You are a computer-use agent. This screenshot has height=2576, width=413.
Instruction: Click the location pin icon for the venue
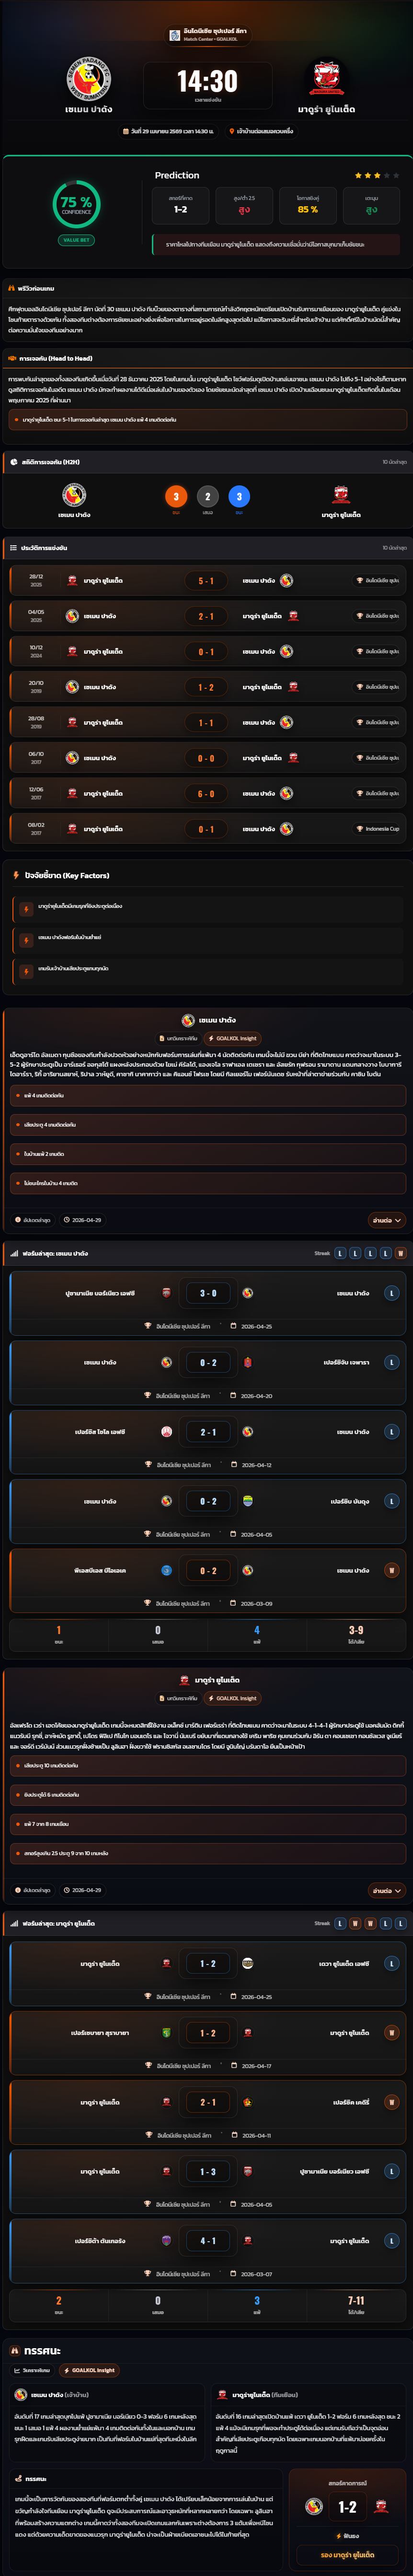click(232, 131)
